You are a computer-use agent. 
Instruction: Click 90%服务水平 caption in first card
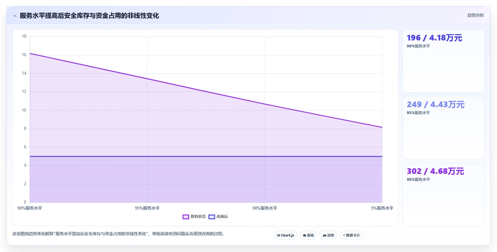point(418,46)
